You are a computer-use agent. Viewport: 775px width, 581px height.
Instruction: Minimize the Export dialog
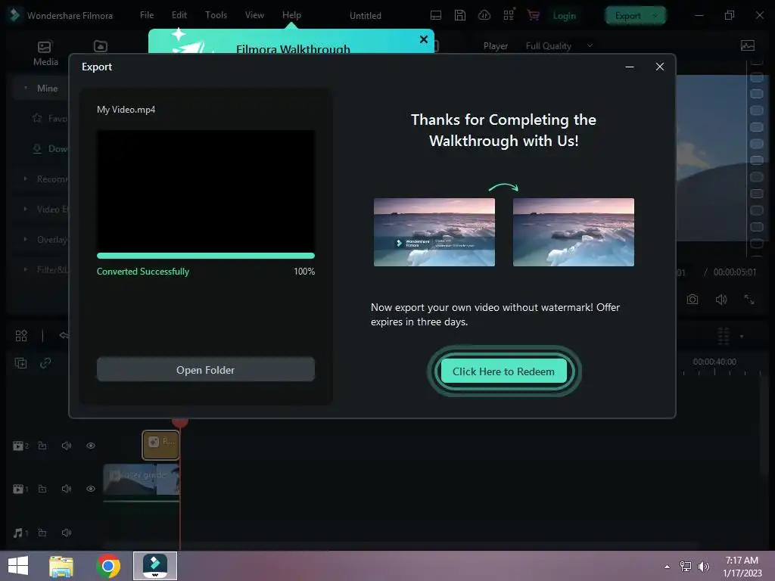tap(630, 67)
